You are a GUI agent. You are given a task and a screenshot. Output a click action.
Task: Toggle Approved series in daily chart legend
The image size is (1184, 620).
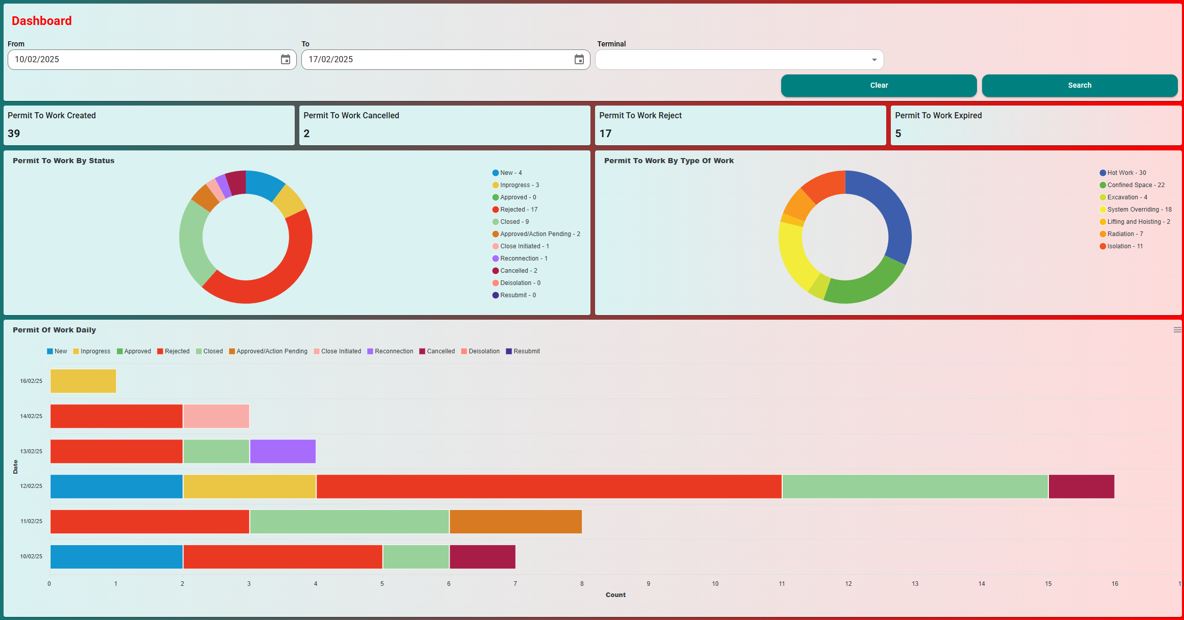[134, 351]
